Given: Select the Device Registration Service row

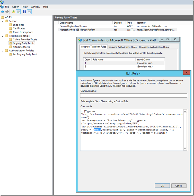Looking at the screenshot, I should (x=118, y=26).
